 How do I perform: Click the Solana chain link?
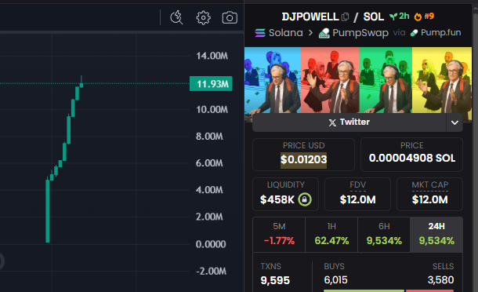[286, 33]
